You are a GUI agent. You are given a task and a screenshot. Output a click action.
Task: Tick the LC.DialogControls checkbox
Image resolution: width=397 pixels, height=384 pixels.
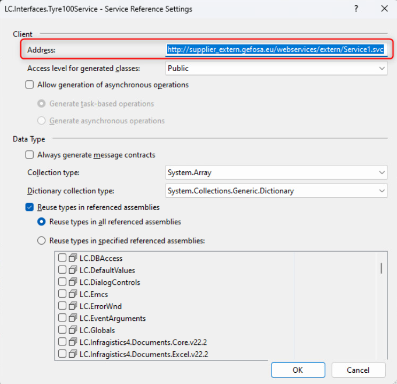click(x=62, y=282)
